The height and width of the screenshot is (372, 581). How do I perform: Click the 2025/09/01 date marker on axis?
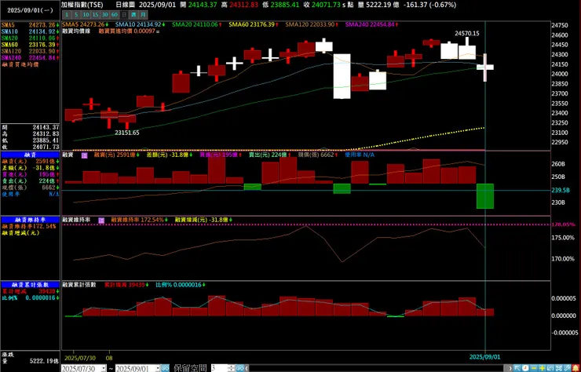point(484,357)
